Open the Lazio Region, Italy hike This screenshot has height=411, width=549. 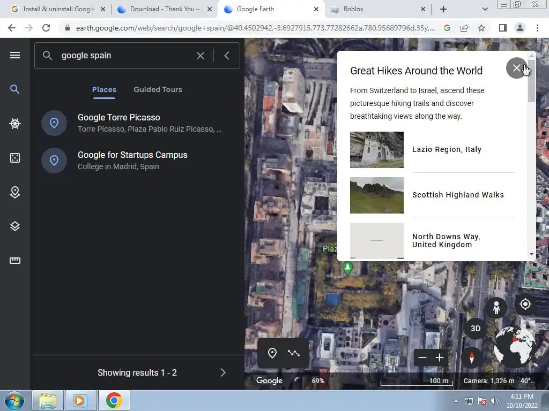433,150
